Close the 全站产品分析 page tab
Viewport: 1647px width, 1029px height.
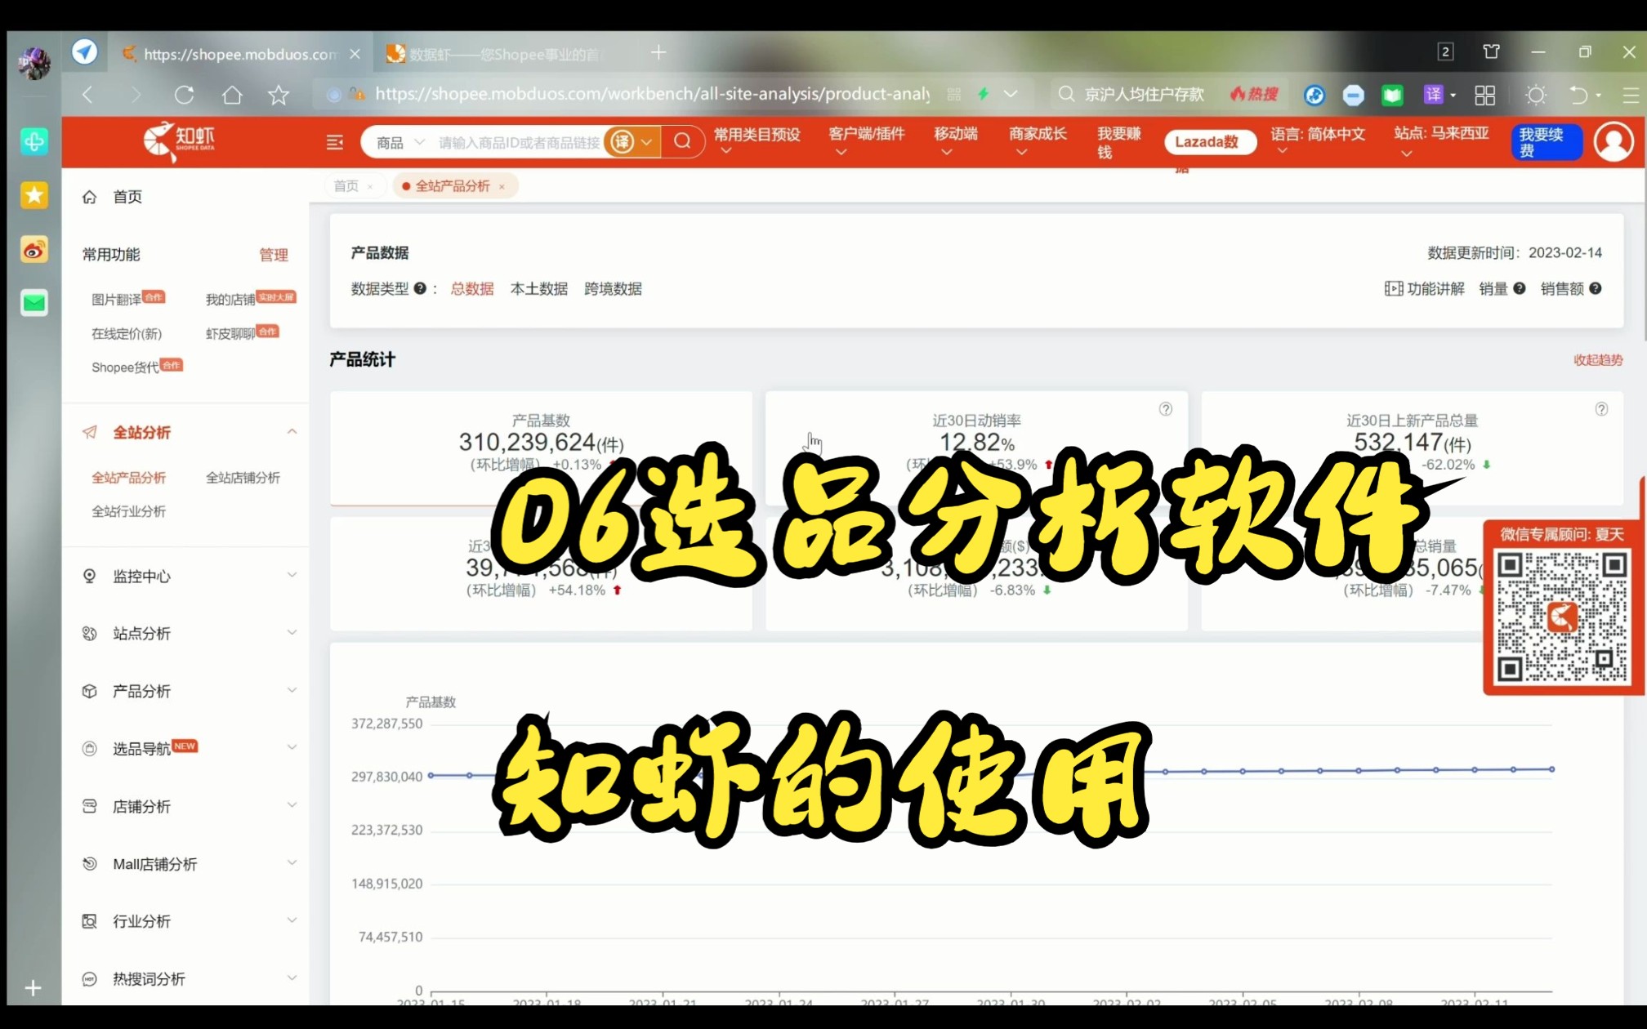click(502, 187)
